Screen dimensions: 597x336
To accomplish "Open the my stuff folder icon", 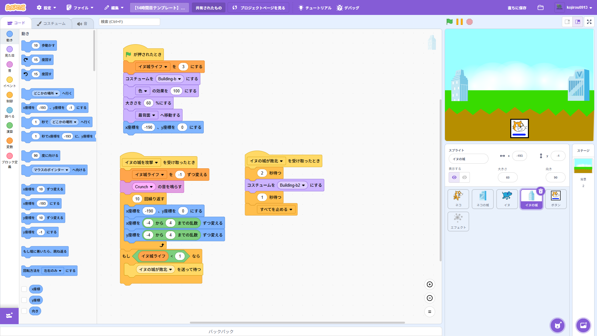I will tap(540, 7).
